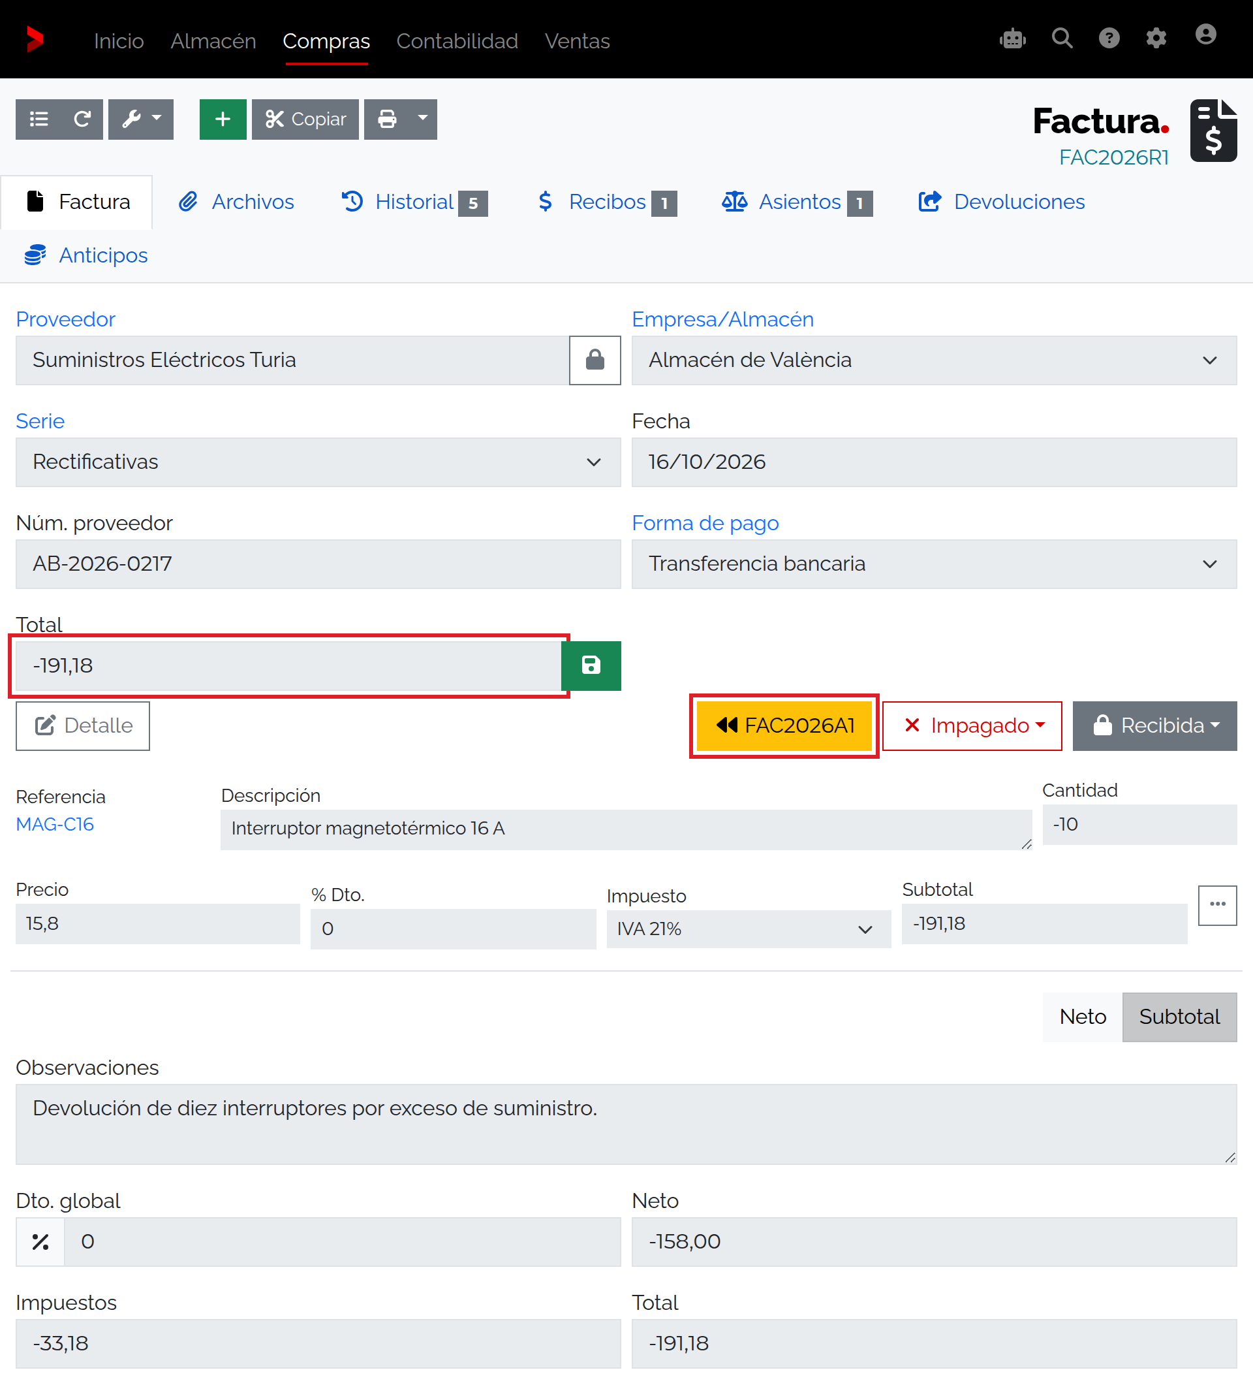Screen dimensions: 1253x1400
Task: Reload the invoice with refresh icon
Action: tap(82, 119)
